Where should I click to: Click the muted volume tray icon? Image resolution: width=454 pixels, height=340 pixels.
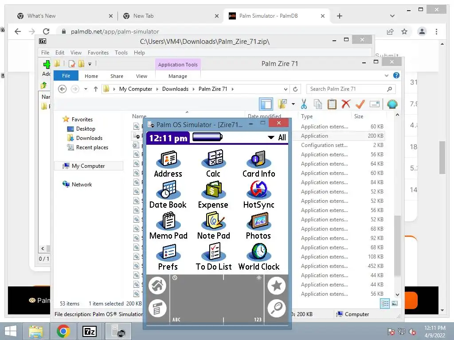point(412,332)
